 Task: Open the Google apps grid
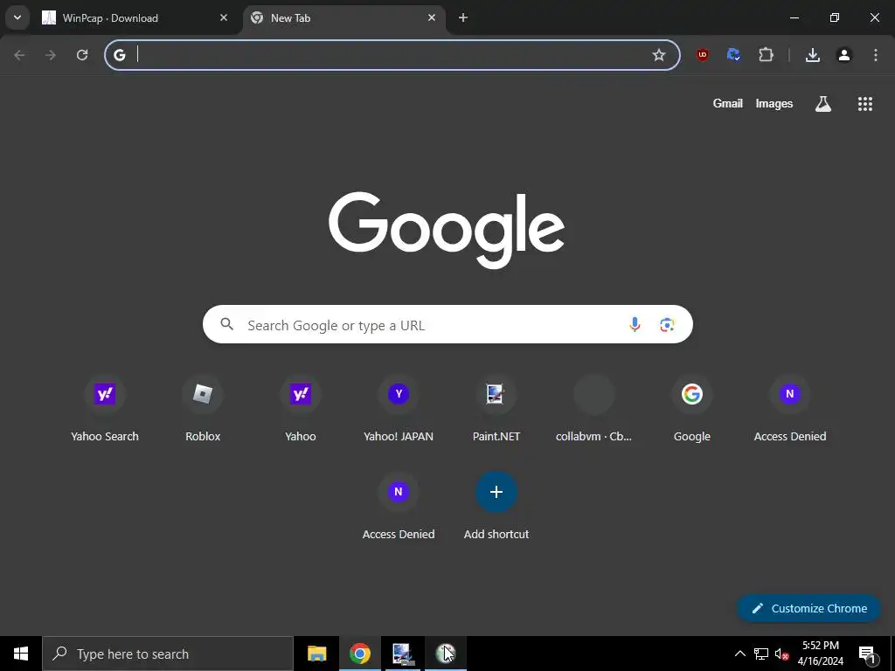pyautogui.click(x=864, y=103)
